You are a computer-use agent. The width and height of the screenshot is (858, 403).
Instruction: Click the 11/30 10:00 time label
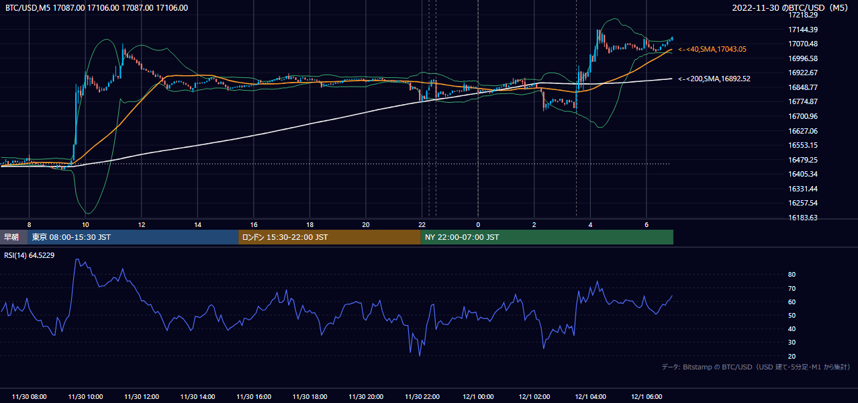pyautogui.click(x=85, y=397)
